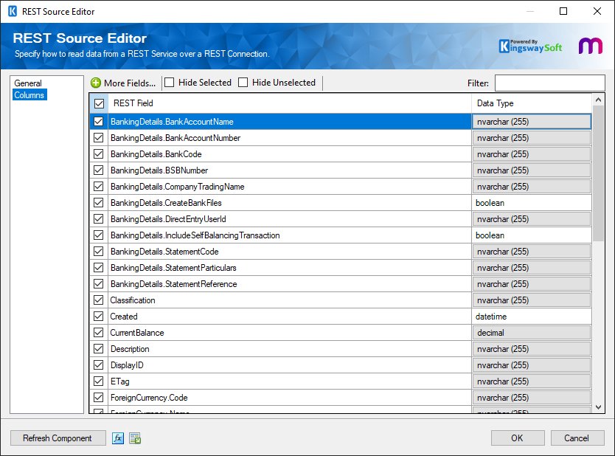The image size is (615, 456).
Task: Uncheck the BankingDetails.BankAccountName row checkbox
Action: [99, 122]
